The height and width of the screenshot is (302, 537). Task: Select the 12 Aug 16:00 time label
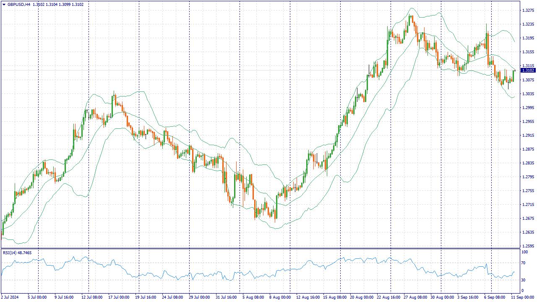308,297
